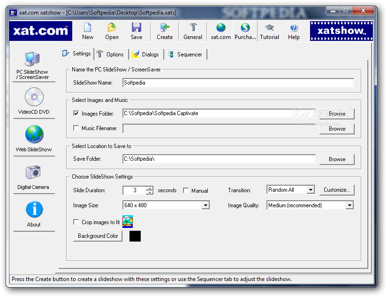Increase Slide Duration with up arrow

[150, 188]
